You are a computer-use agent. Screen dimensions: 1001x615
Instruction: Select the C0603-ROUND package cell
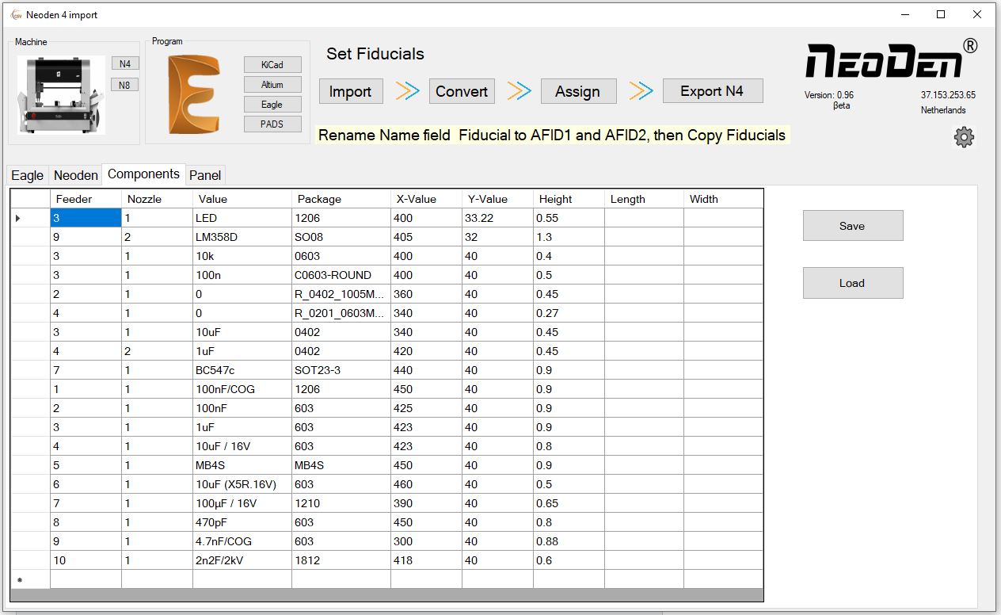click(341, 275)
